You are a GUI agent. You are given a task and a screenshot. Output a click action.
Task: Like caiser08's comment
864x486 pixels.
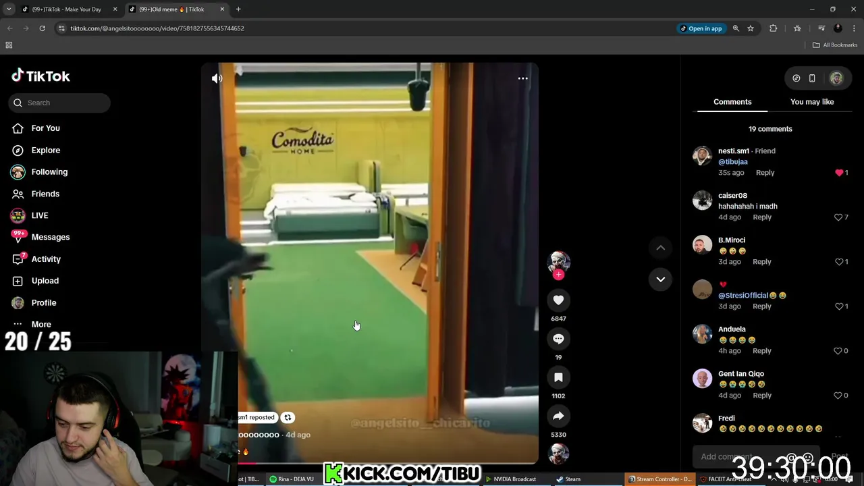pos(838,217)
